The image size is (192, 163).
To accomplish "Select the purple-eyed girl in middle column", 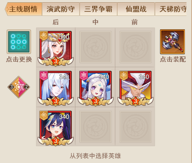I will point(95,88).
